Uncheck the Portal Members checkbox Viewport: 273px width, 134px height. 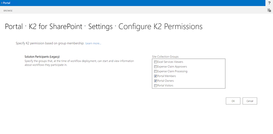156,76
